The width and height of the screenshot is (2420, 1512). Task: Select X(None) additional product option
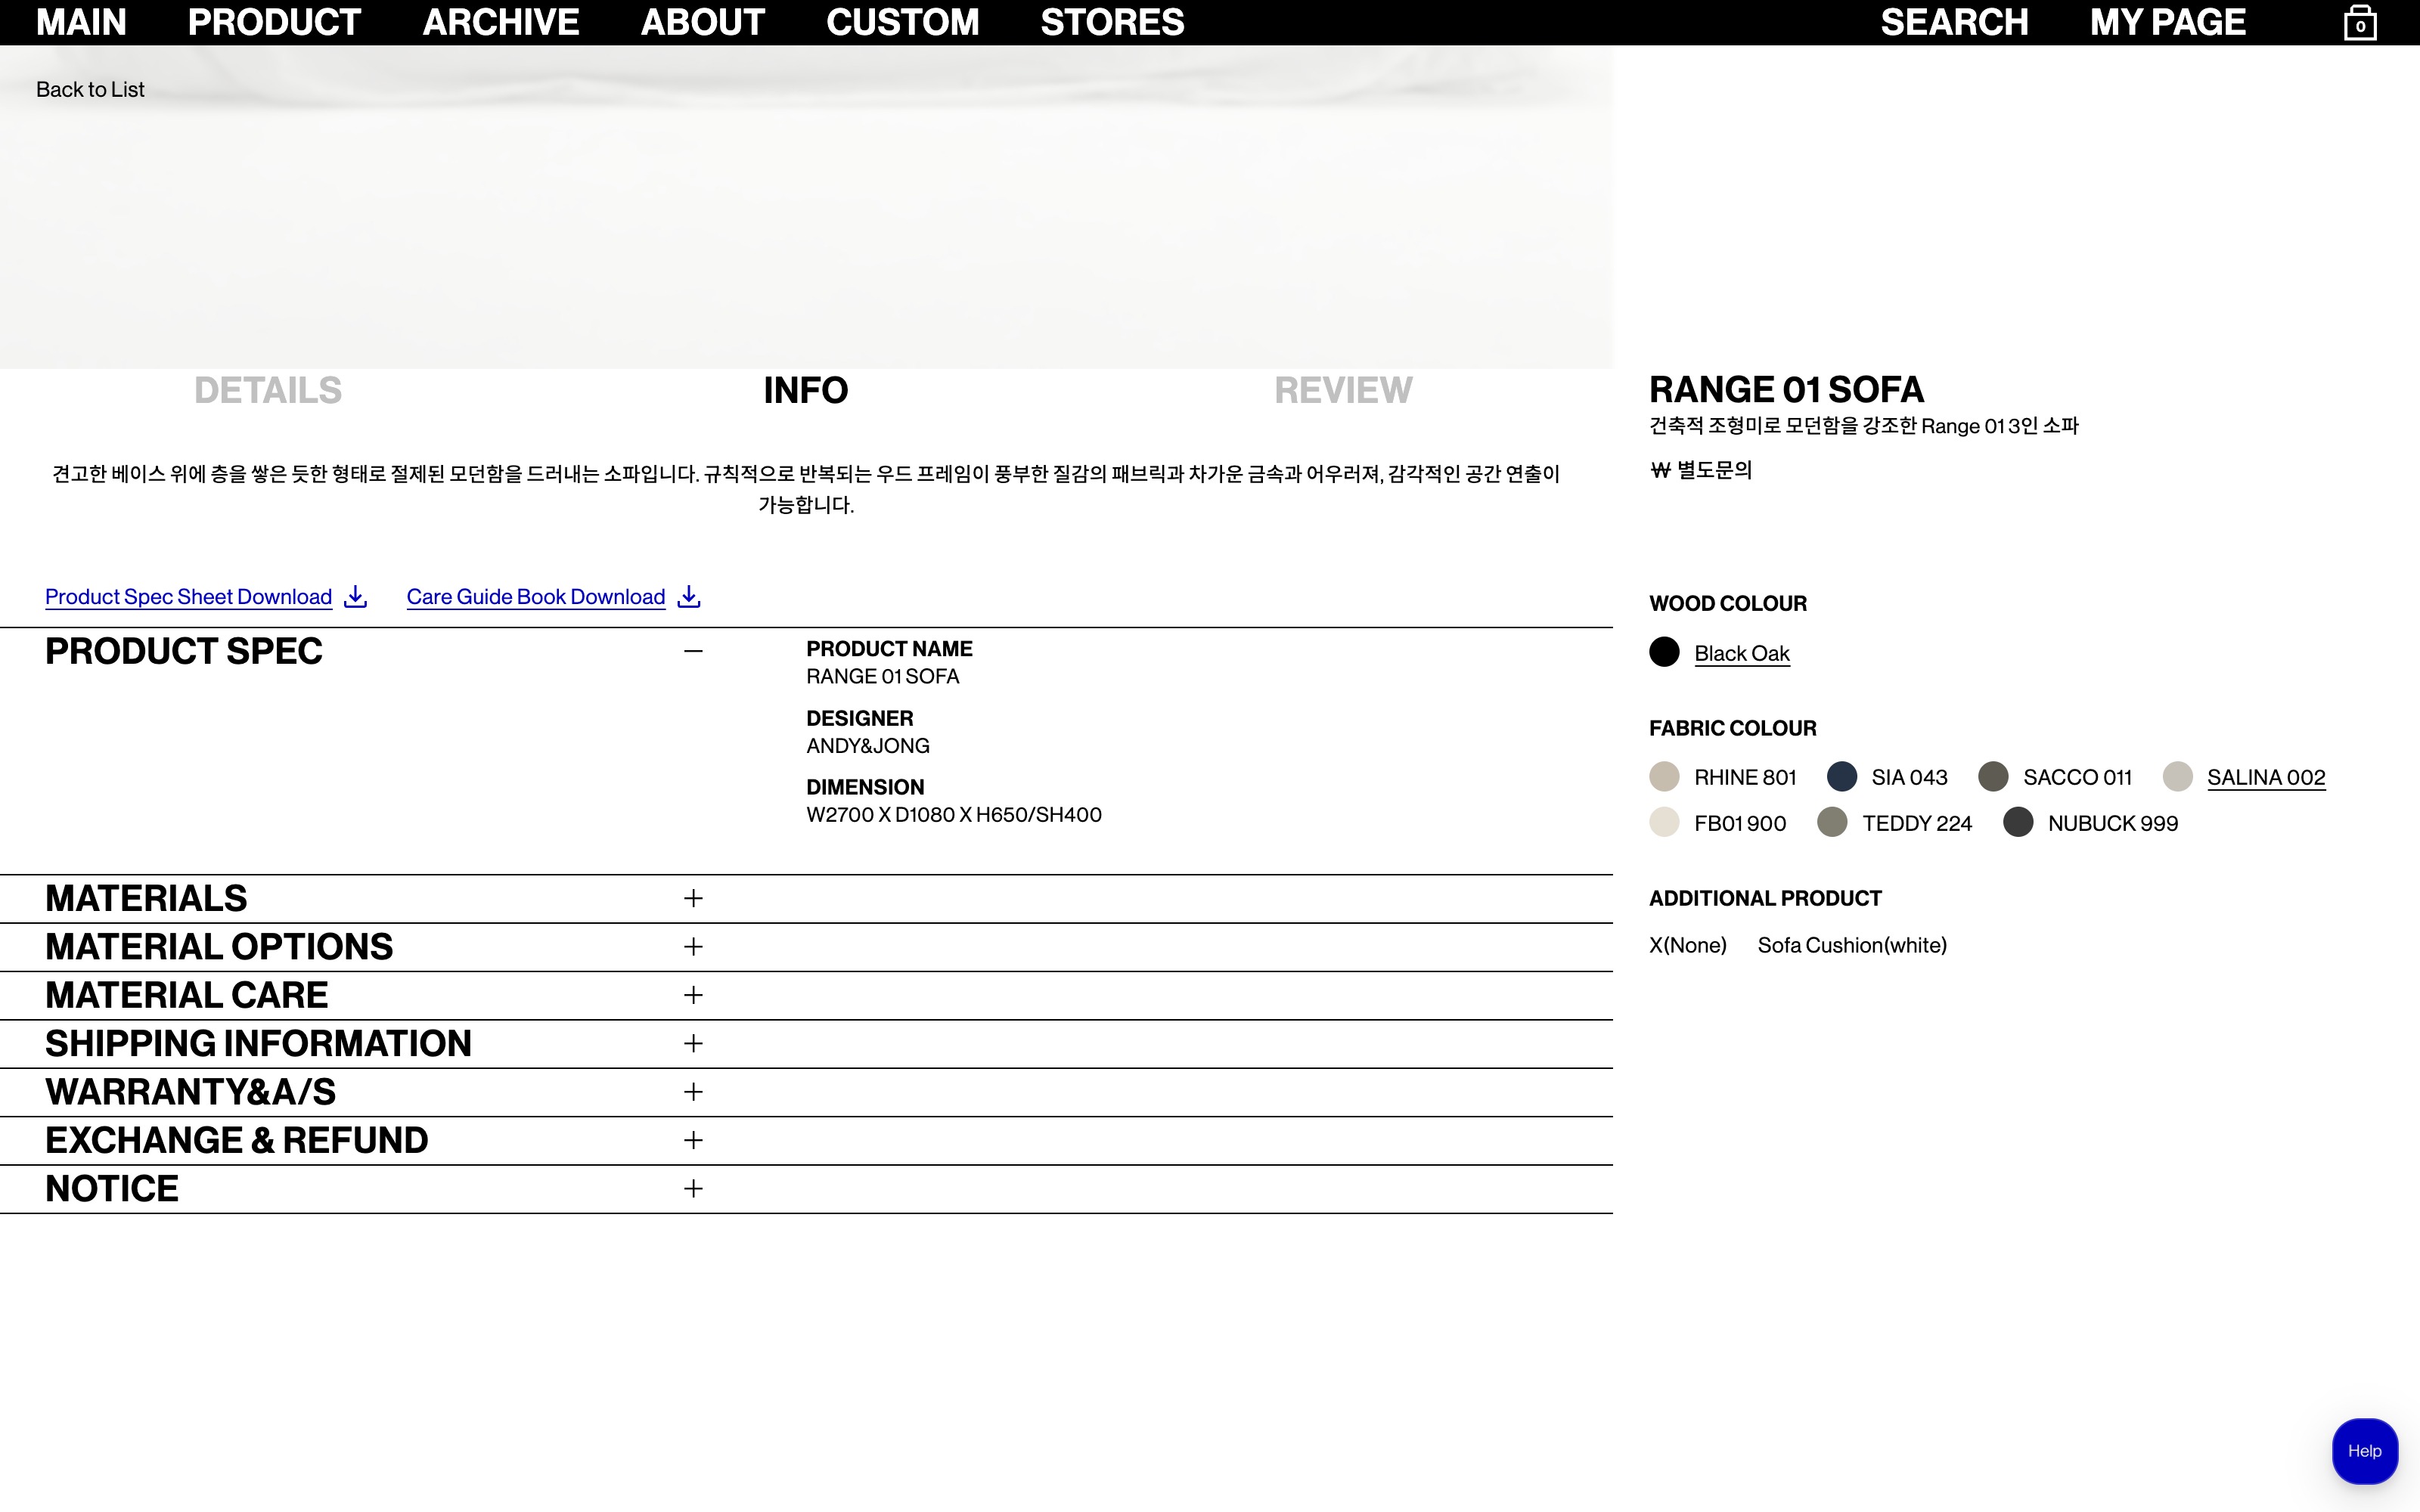coord(1687,945)
